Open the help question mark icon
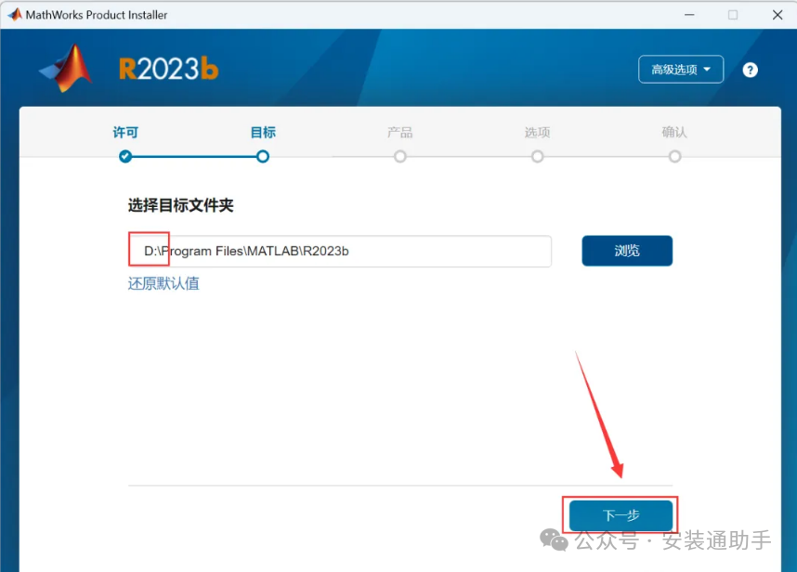Image resolution: width=797 pixels, height=572 pixels. click(750, 70)
